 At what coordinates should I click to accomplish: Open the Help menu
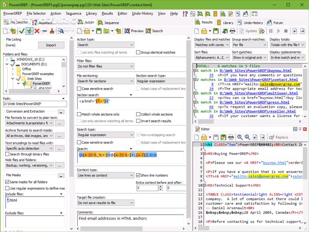tap(174, 13)
